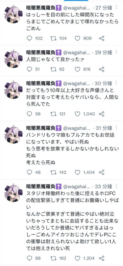
Task: Share the tweet posted 27 minutes ago
Action: click(102, 38)
